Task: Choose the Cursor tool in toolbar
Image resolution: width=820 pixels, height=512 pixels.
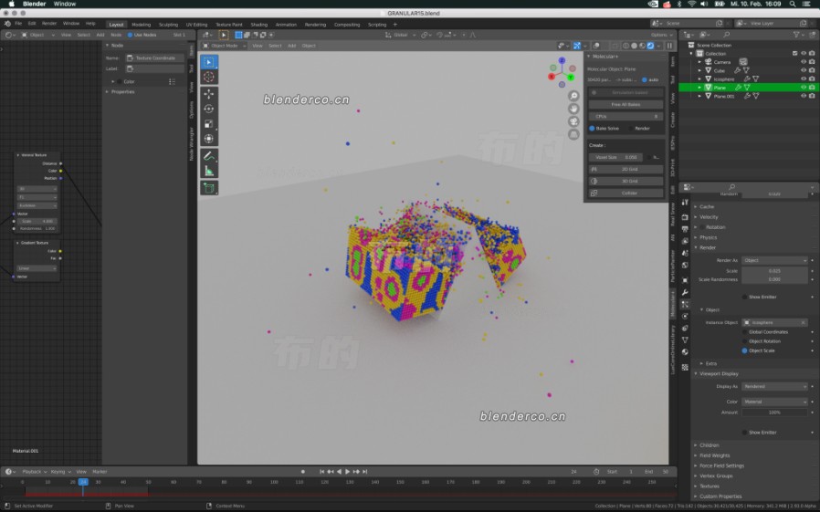Action: [209, 77]
